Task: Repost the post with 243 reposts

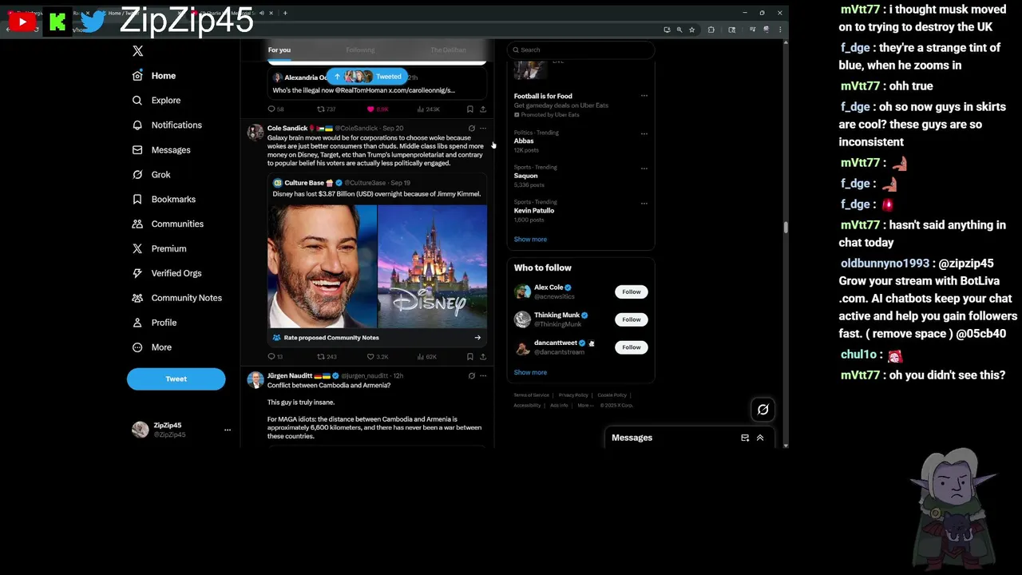Action: coord(326,357)
